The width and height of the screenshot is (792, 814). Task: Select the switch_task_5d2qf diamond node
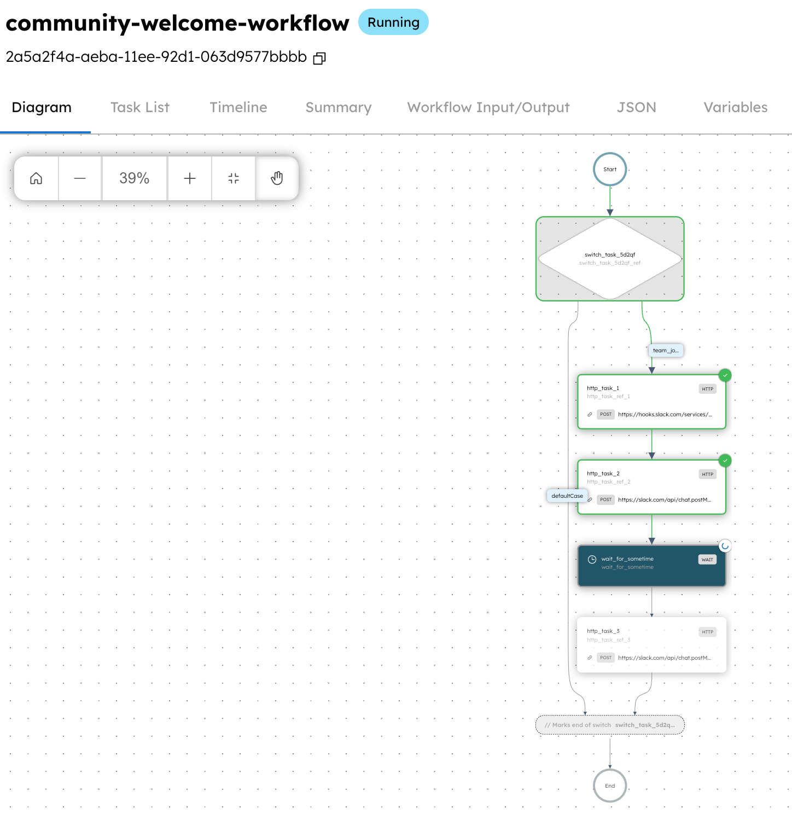click(609, 258)
